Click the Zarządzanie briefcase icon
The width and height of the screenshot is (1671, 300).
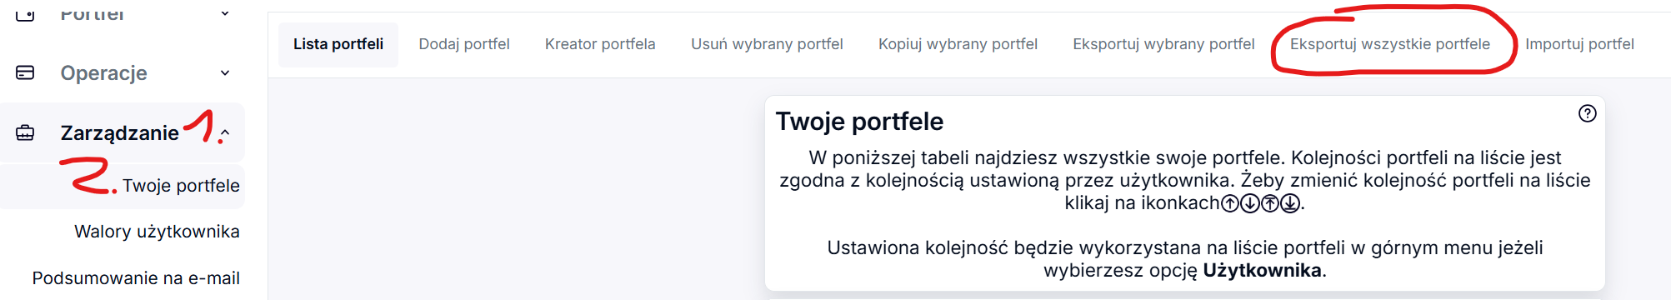click(x=26, y=132)
